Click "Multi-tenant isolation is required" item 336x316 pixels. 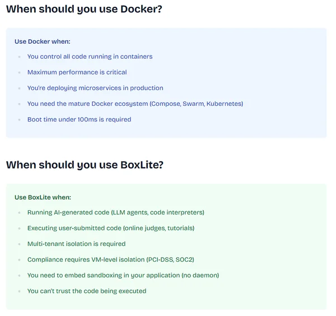76,244
